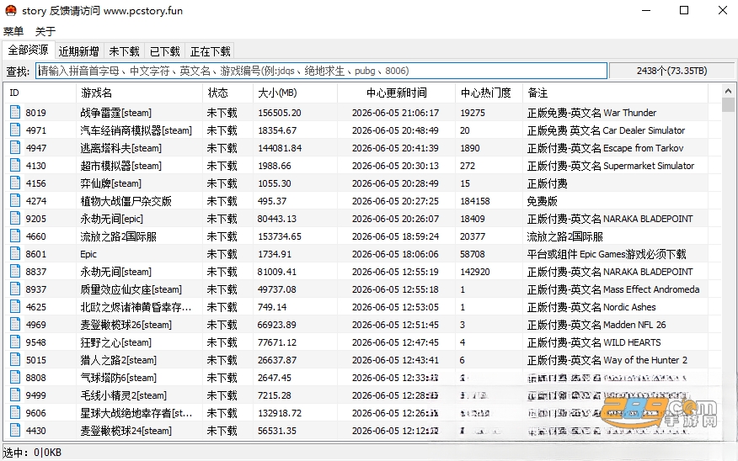Select the 汽车经销商模拟器[steam] game name
Image resolution: width=738 pixels, height=461 pixels.
coord(136,130)
